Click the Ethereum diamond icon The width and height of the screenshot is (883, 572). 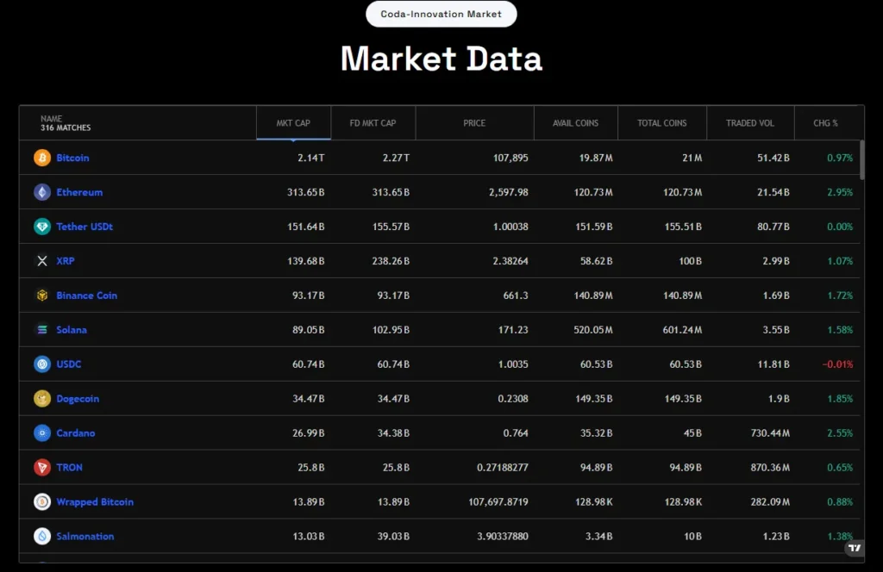tap(41, 192)
